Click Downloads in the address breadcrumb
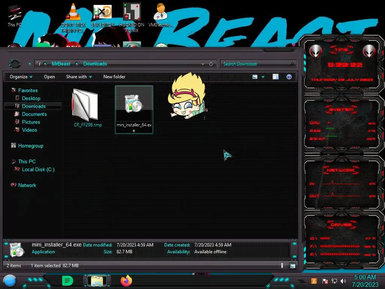This screenshot has width=385, height=289. tap(95, 64)
